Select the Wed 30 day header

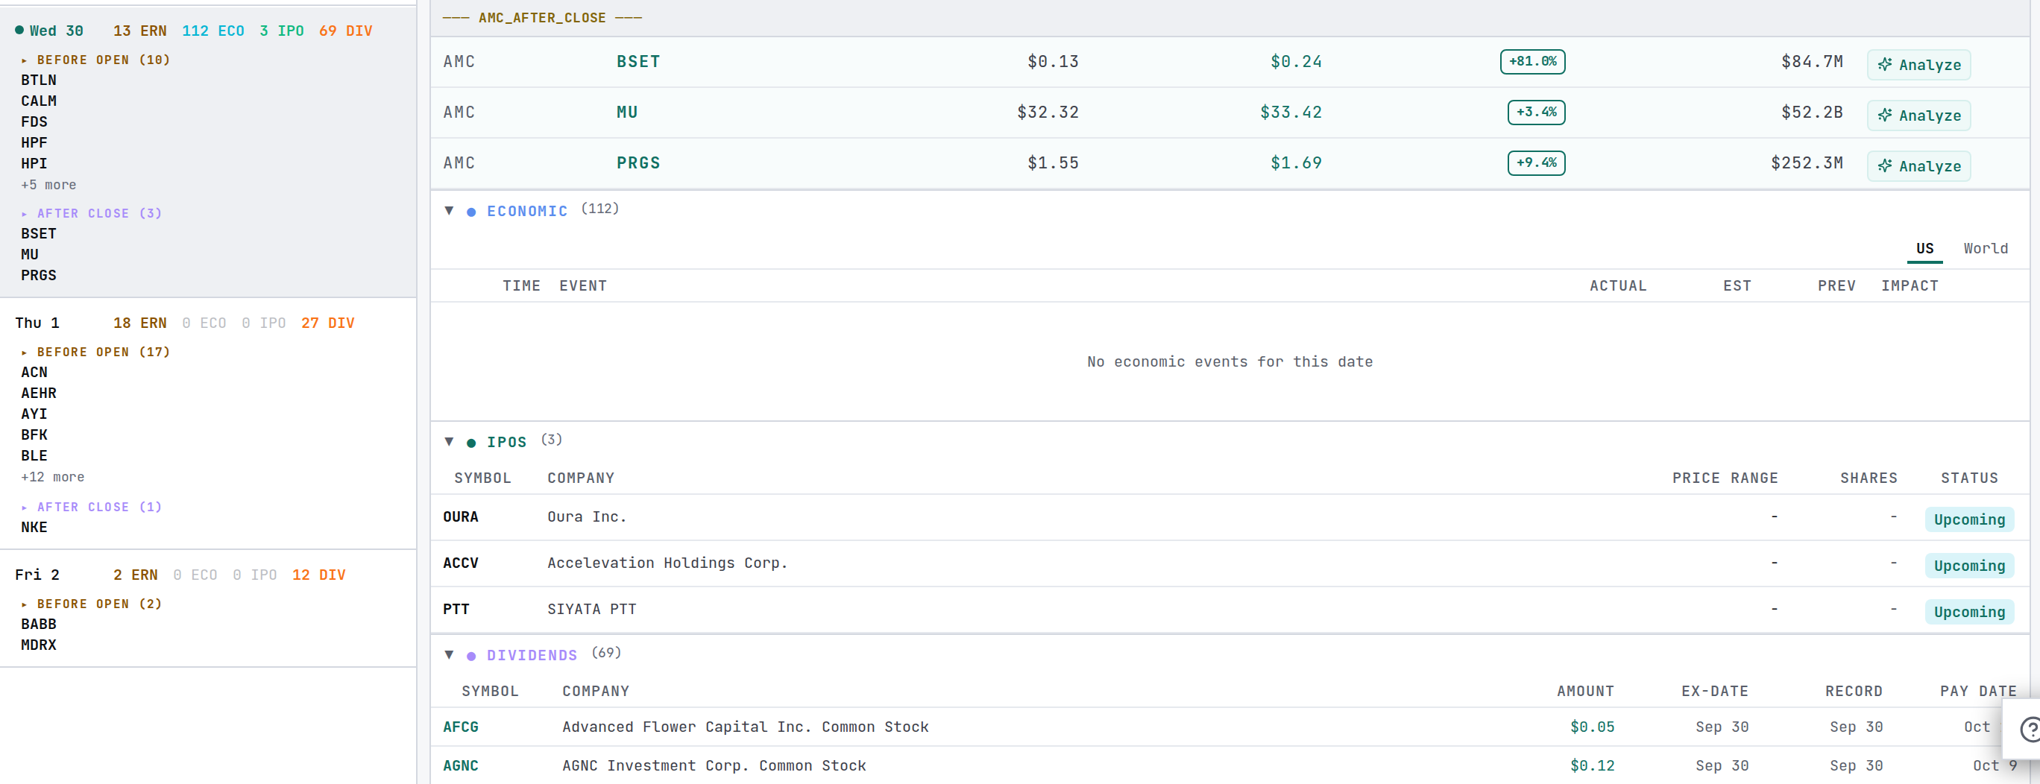(x=49, y=31)
